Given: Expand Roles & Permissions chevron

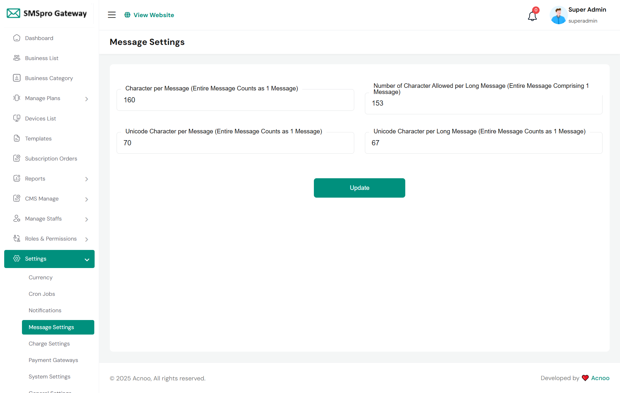Looking at the screenshot, I should pos(87,239).
